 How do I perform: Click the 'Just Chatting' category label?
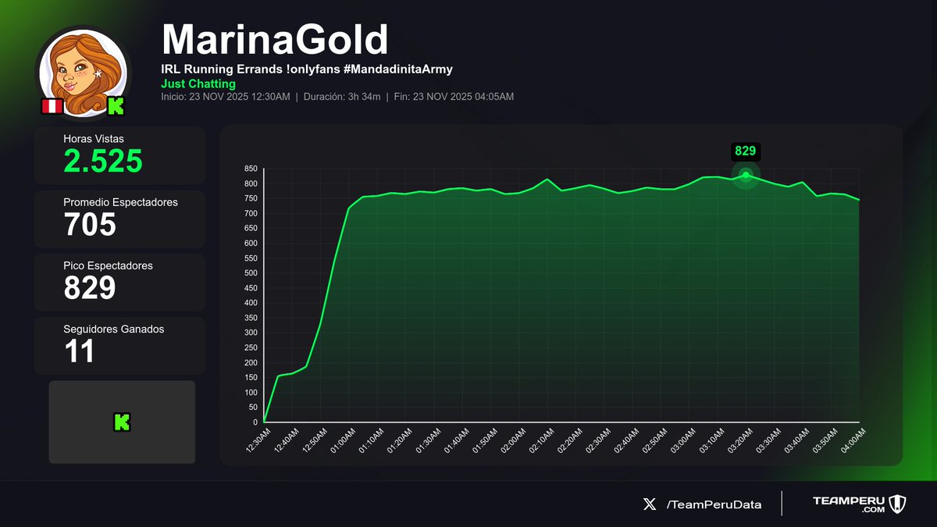198,84
